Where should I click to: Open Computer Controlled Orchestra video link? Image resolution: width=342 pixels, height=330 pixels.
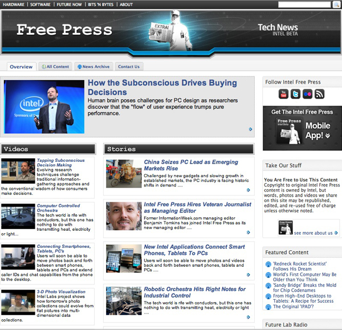coord(58,208)
